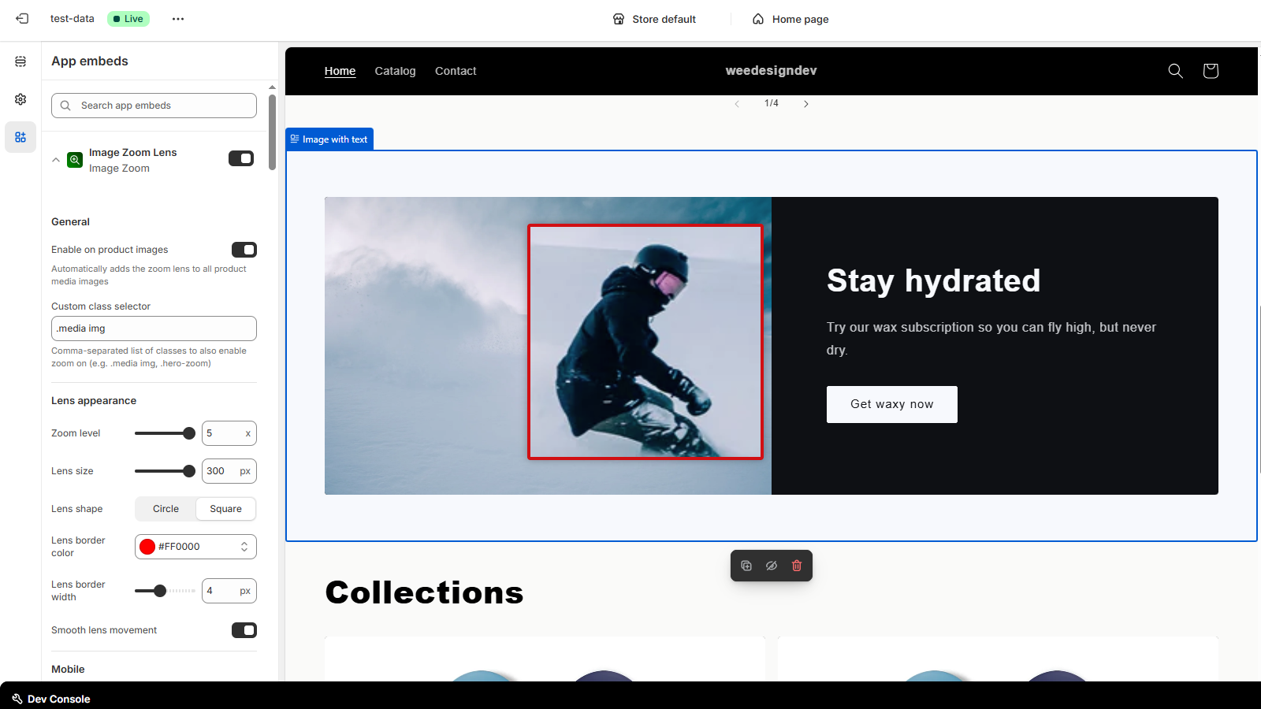Click the Search app embeds field
This screenshot has height=709, width=1261.
click(154, 106)
